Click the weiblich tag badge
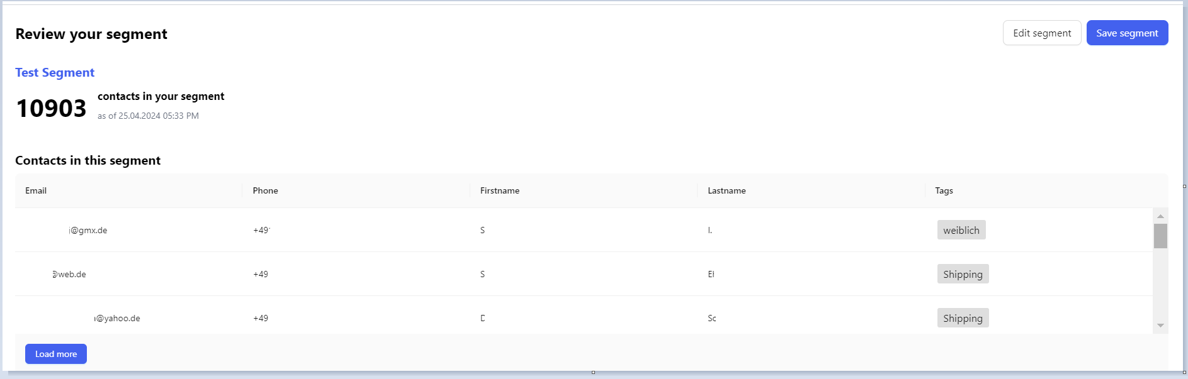This screenshot has height=379, width=1188. point(961,230)
